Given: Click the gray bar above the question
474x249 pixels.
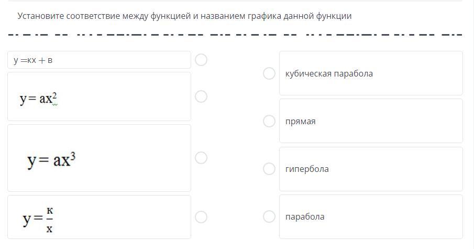Looking at the screenshot, I should pyautogui.click(x=236, y=1).
